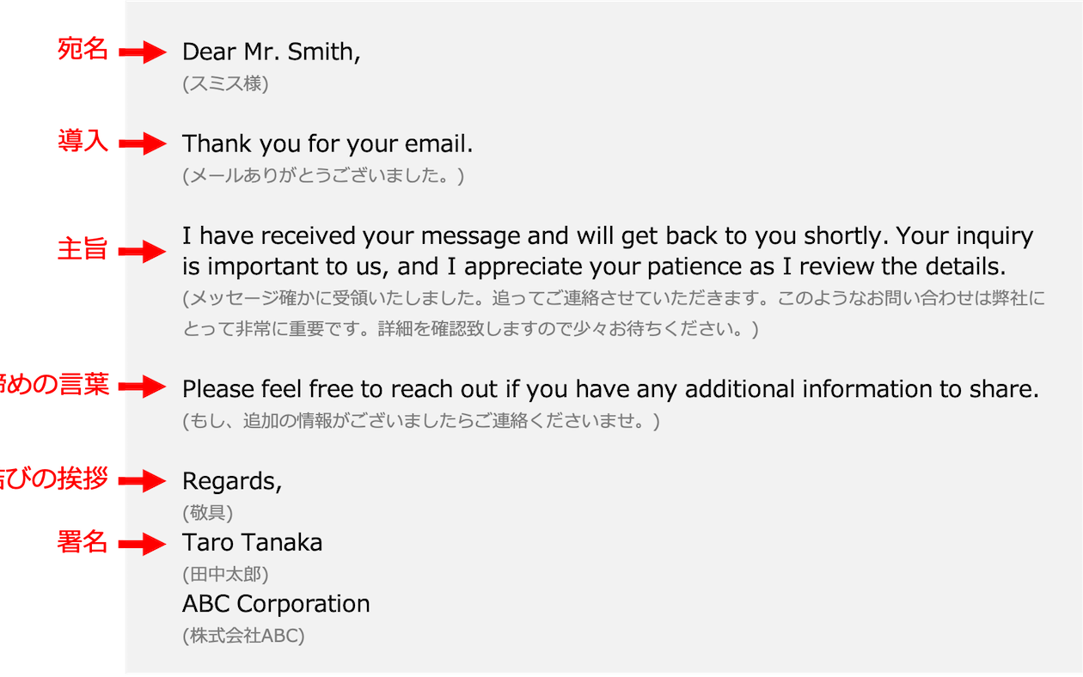Image resolution: width=1083 pixels, height=677 pixels.
Task: Click the "Thank you for your email." sentence
Action: click(x=327, y=143)
